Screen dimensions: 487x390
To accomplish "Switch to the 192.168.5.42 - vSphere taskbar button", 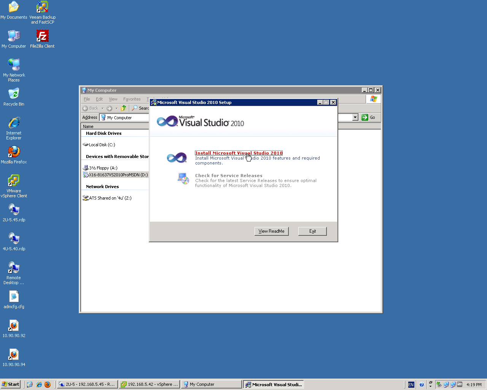I will [x=149, y=384].
